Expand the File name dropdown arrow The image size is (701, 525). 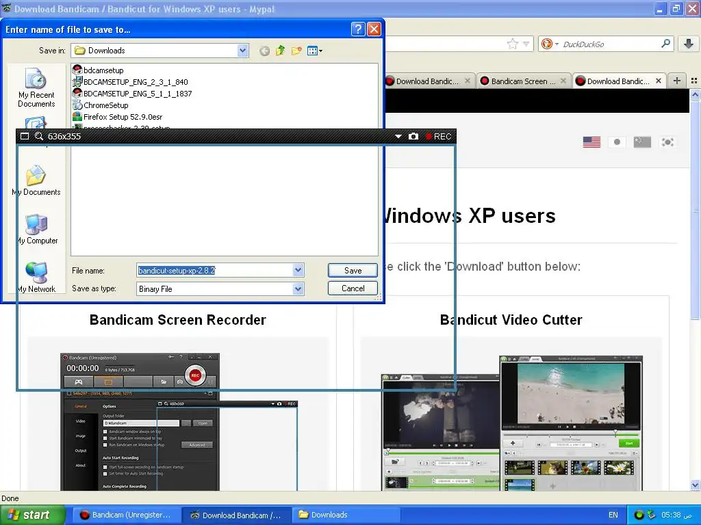click(298, 270)
